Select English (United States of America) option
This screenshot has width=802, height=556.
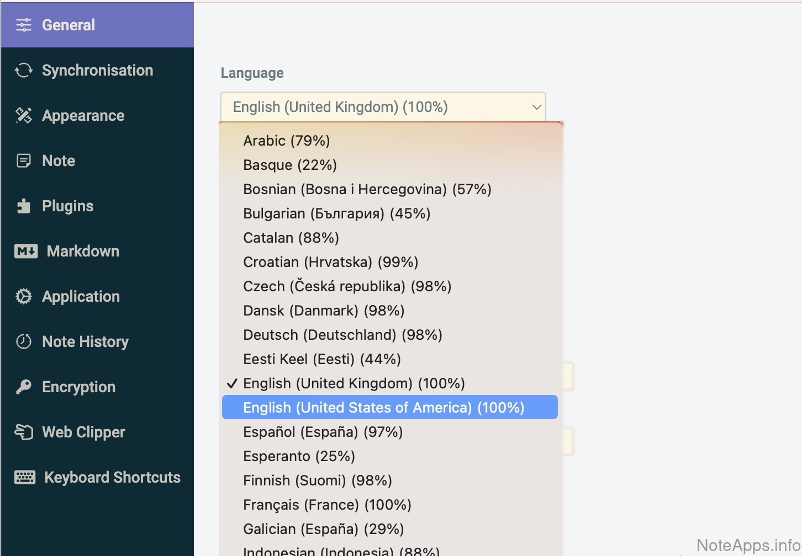point(383,408)
